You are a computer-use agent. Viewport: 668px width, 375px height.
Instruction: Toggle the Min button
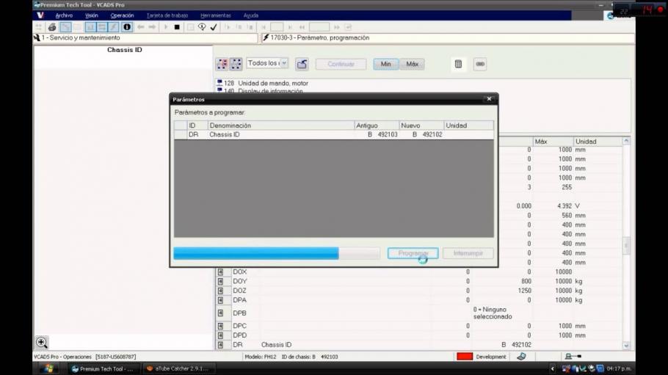point(385,64)
